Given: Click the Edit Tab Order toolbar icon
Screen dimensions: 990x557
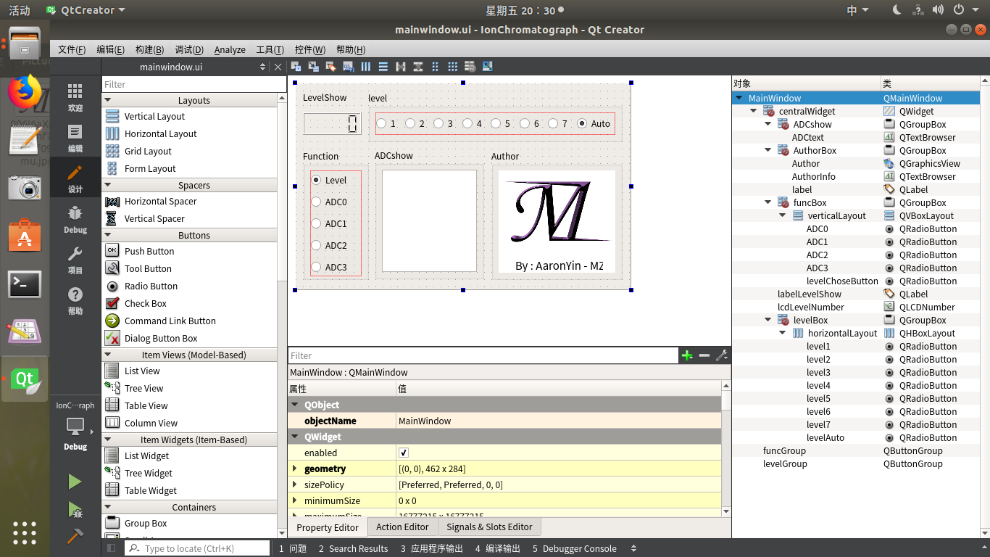Looking at the screenshot, I should pyautogui.click(x=348, y=67).
